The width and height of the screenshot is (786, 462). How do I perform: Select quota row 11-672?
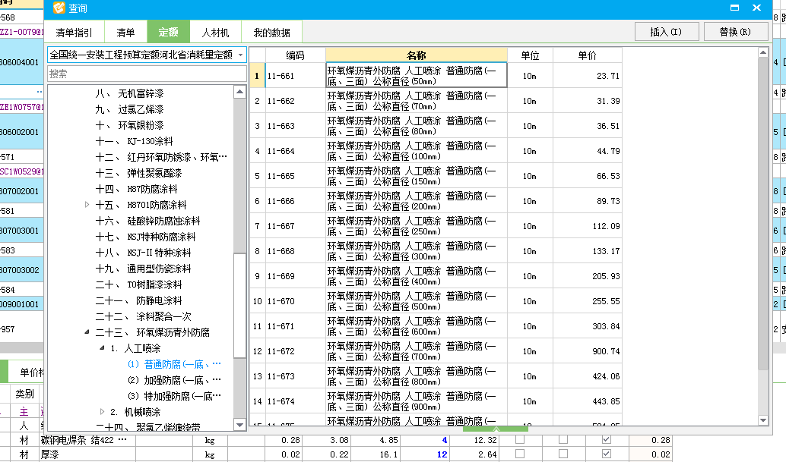(436, 350)
